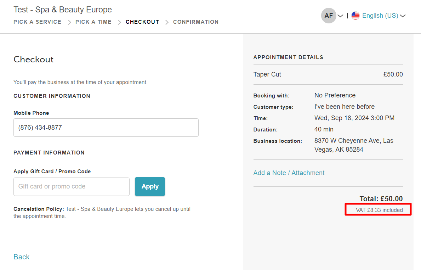Open the AF user avatar menu

[329, 16]
